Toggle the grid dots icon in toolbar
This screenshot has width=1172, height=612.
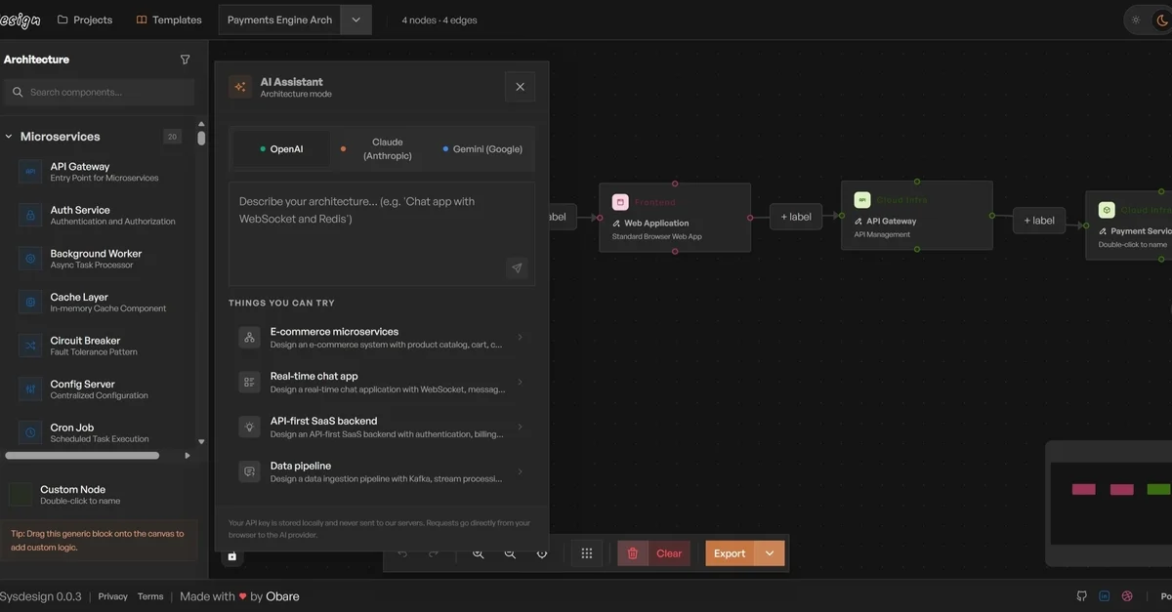587,553
